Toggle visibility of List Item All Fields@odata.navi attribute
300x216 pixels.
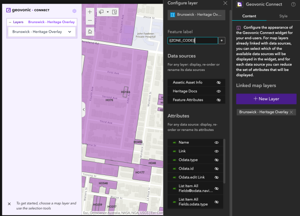216,188
